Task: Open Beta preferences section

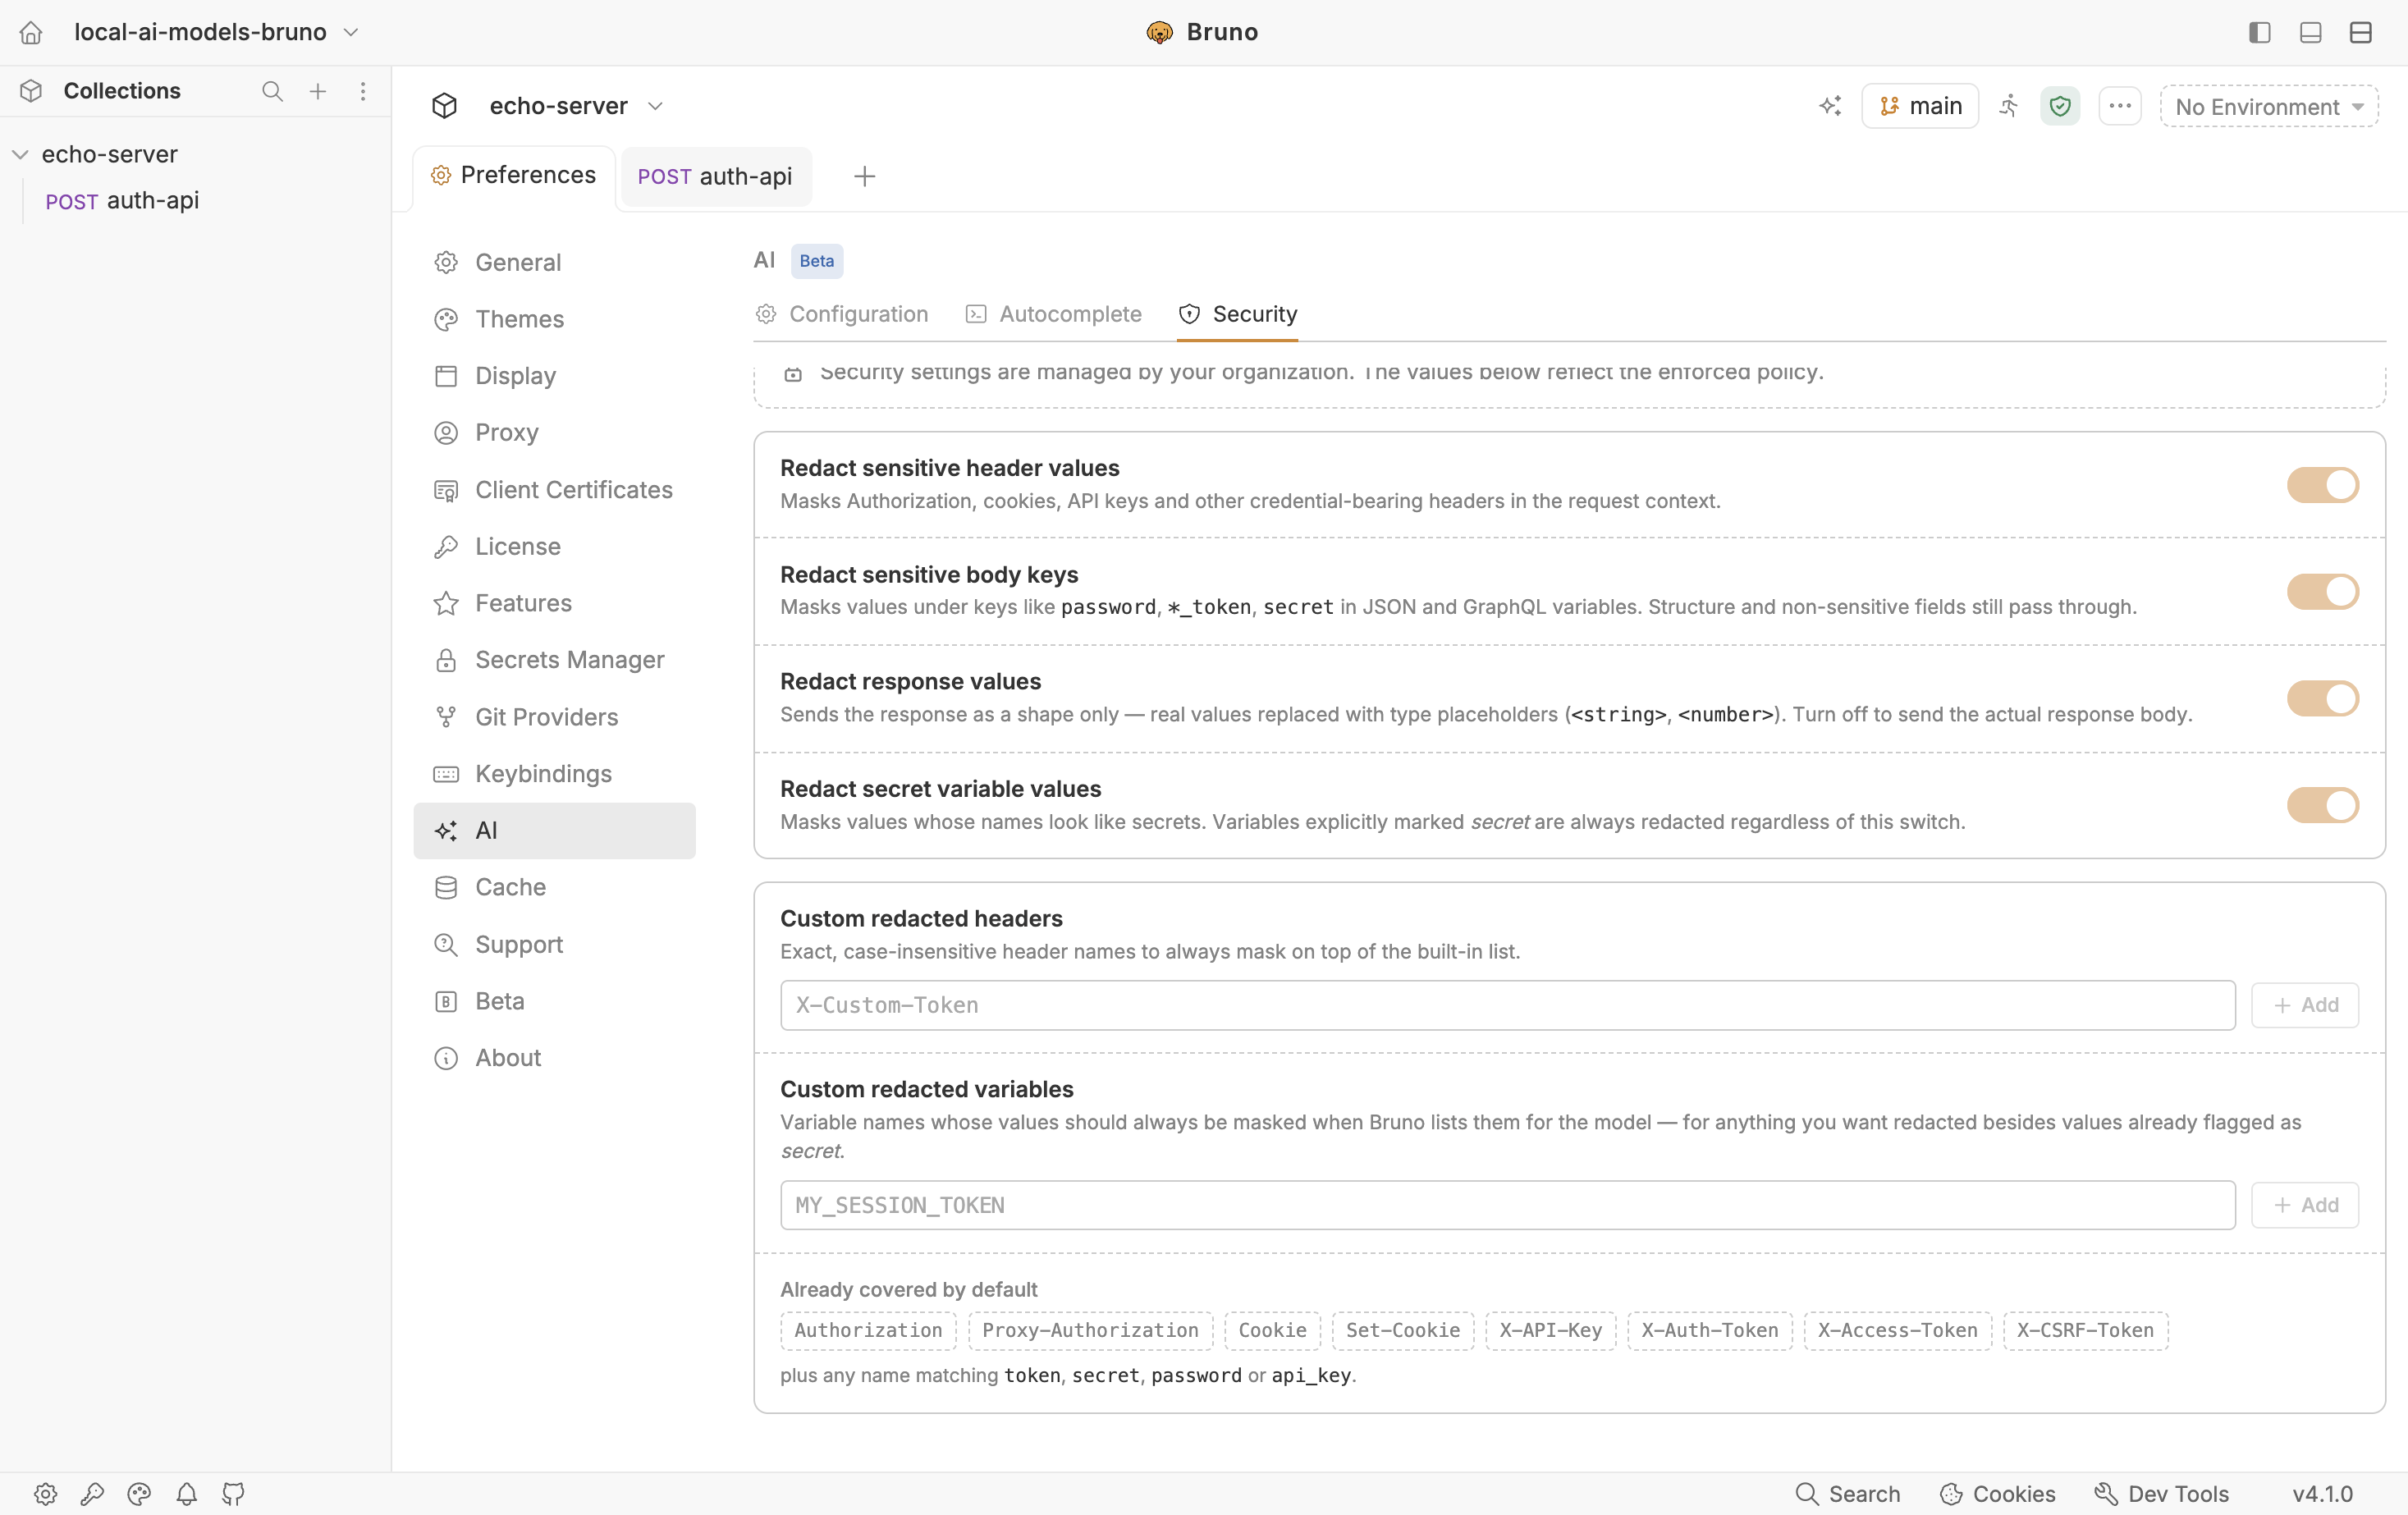Action: pyautogui.click(x=554, y=1001)
